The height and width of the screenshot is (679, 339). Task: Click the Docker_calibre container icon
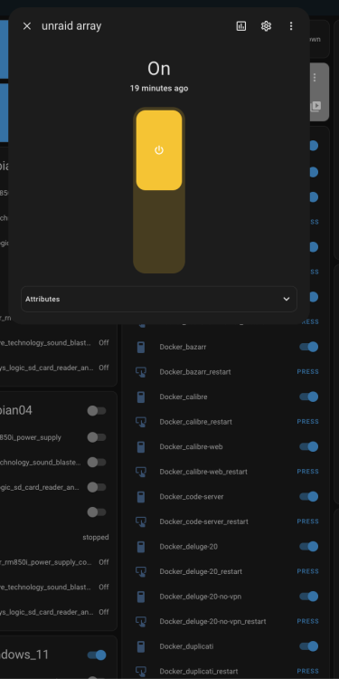click(x=141, y=397)
